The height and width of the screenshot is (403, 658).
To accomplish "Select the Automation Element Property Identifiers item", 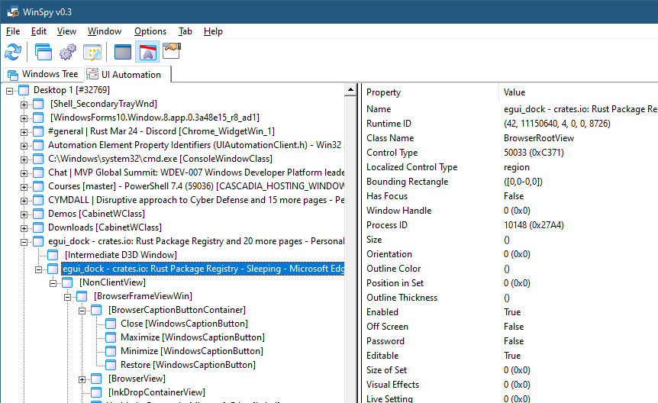I will [x=195, y=145].
